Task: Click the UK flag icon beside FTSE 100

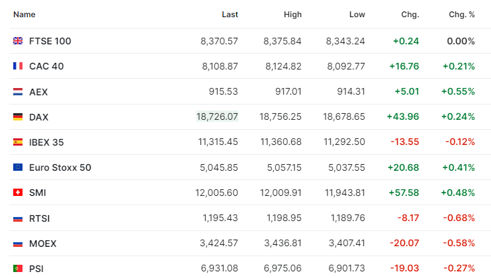Action: click(18, 40)
